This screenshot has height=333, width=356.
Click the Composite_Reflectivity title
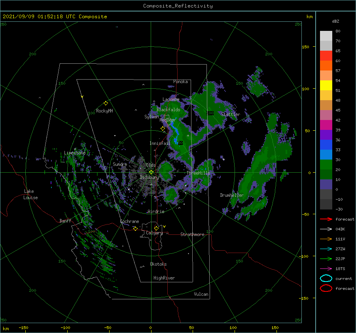pyautogui.click(x=178, y=6)
